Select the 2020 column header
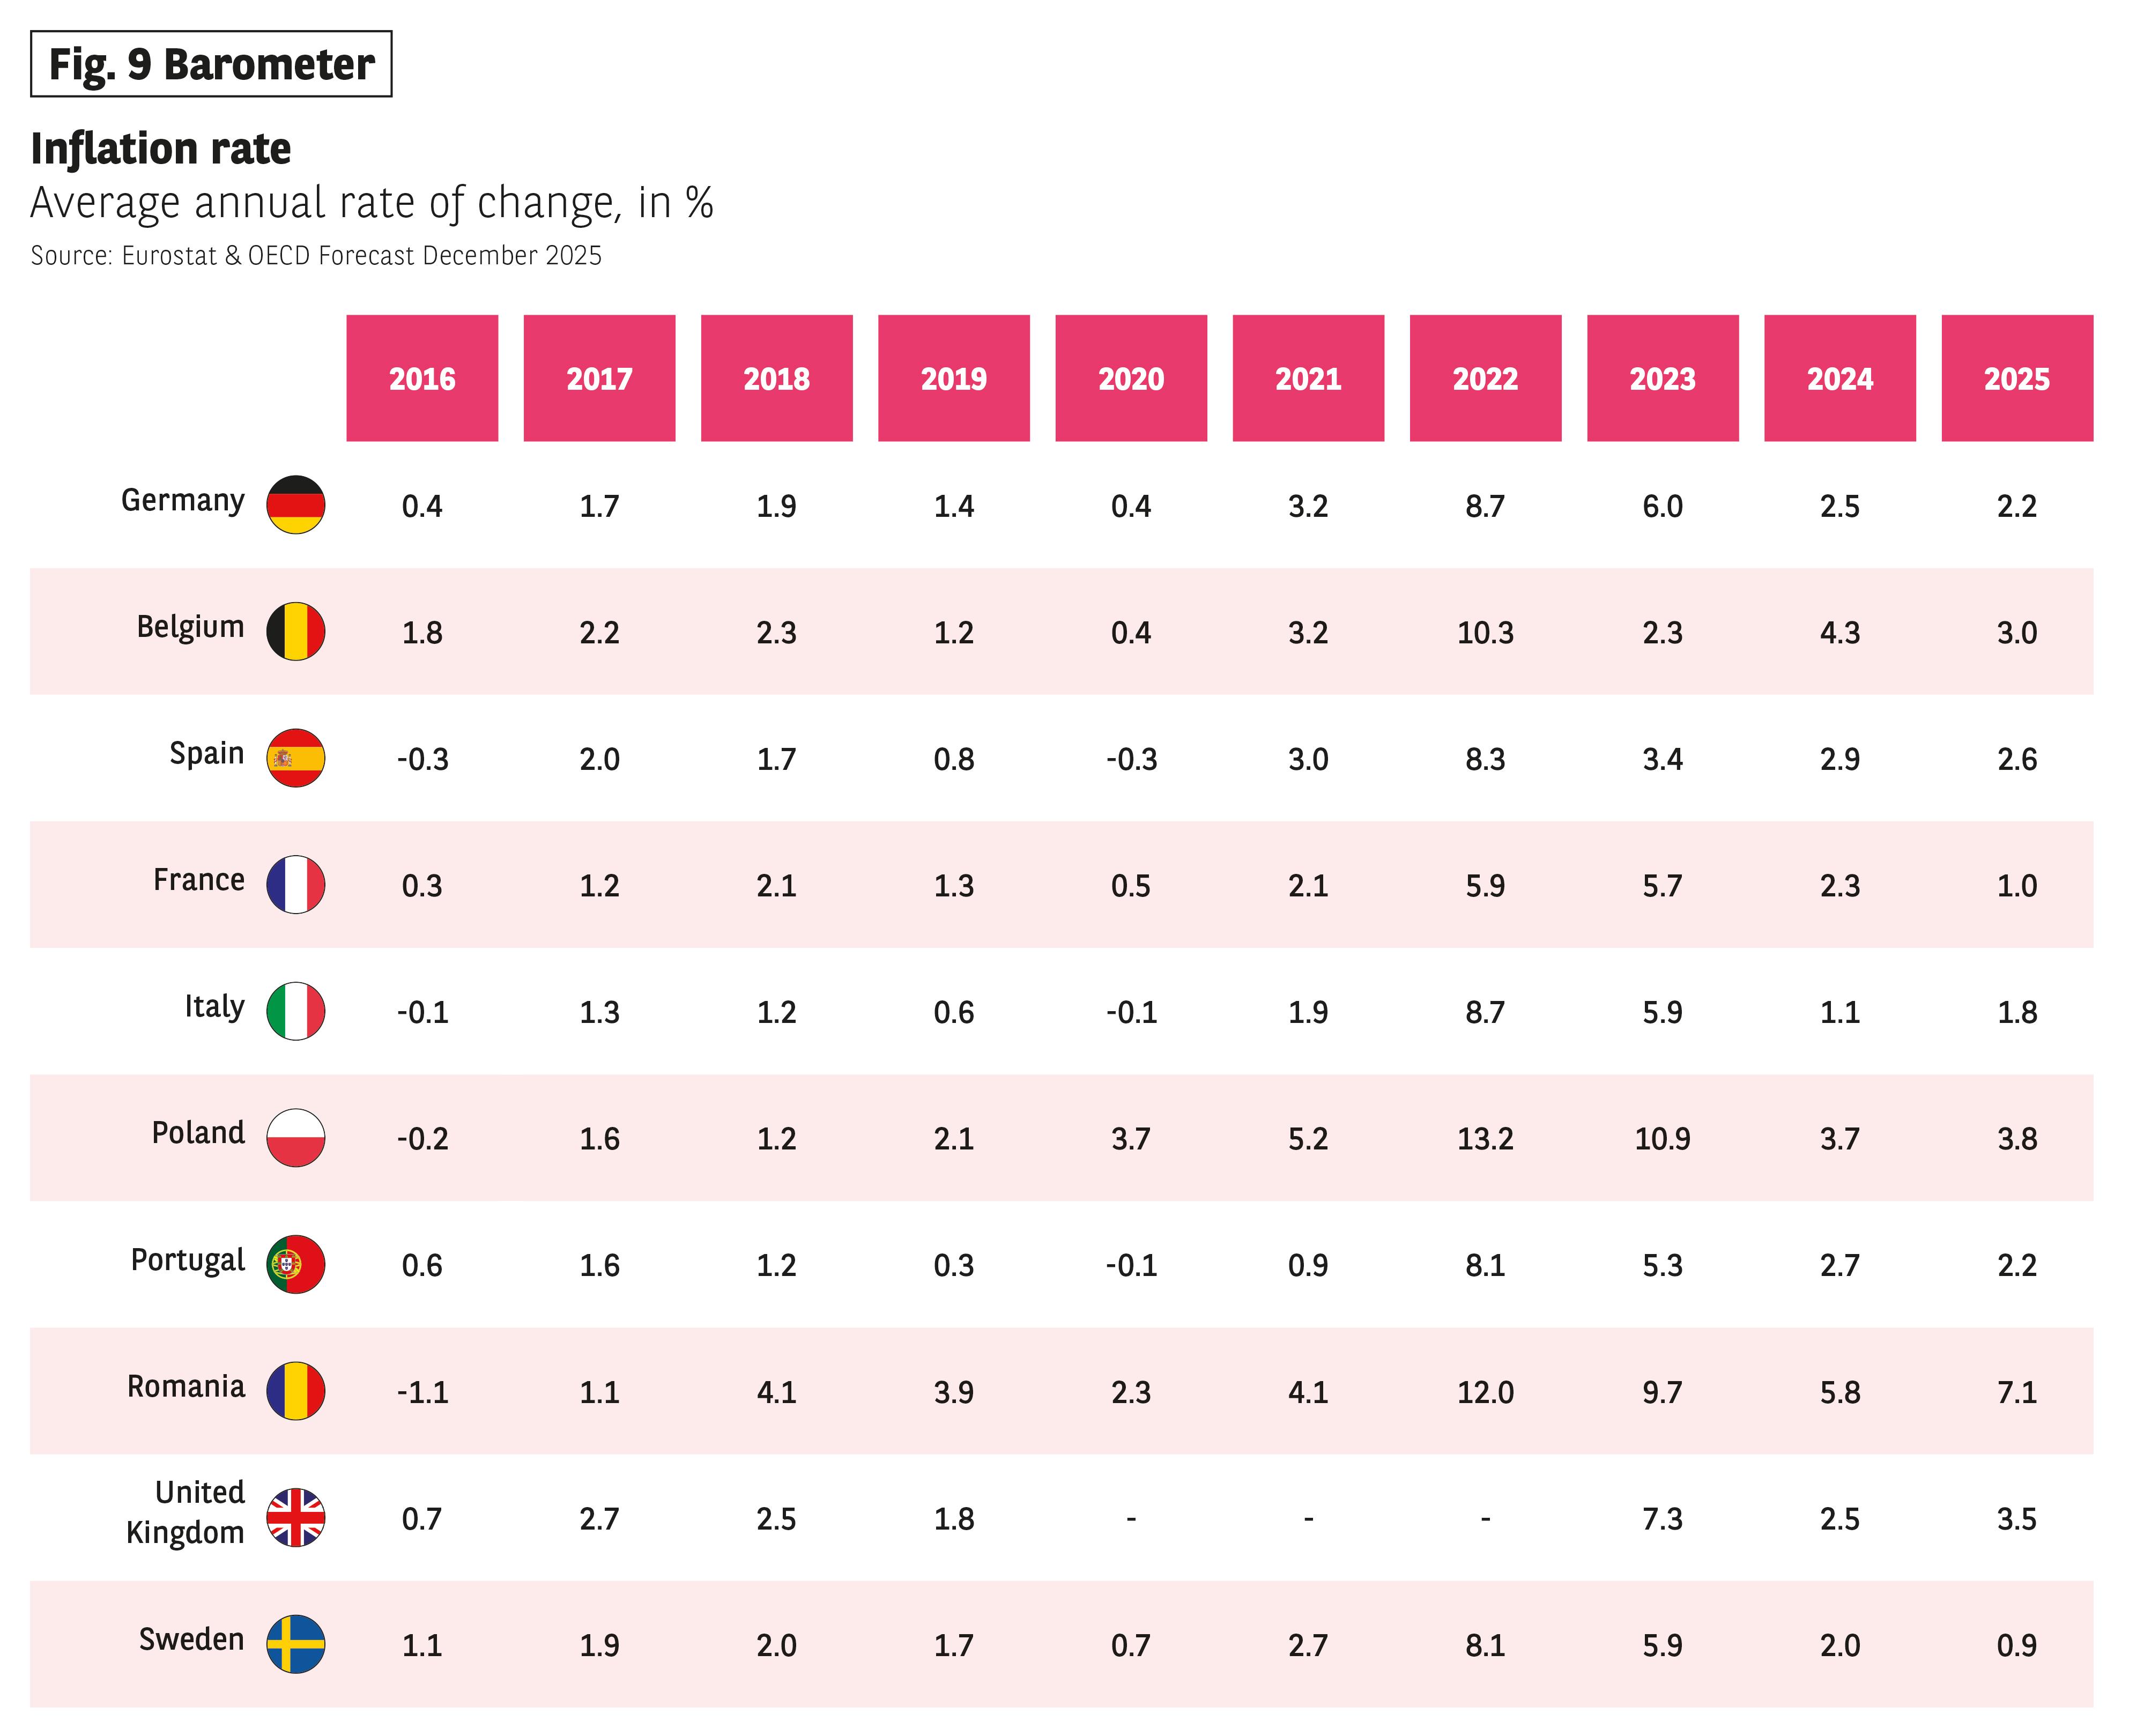2129x1736 pixels. [1131, 378]
